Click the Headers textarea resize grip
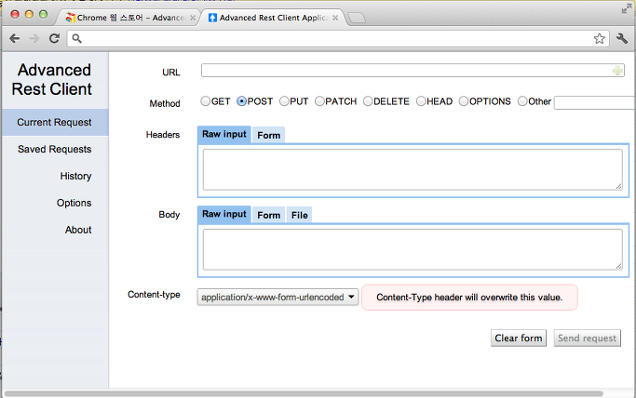The height and width of the screenshot is (398, 636). click(x=618, y=186)
